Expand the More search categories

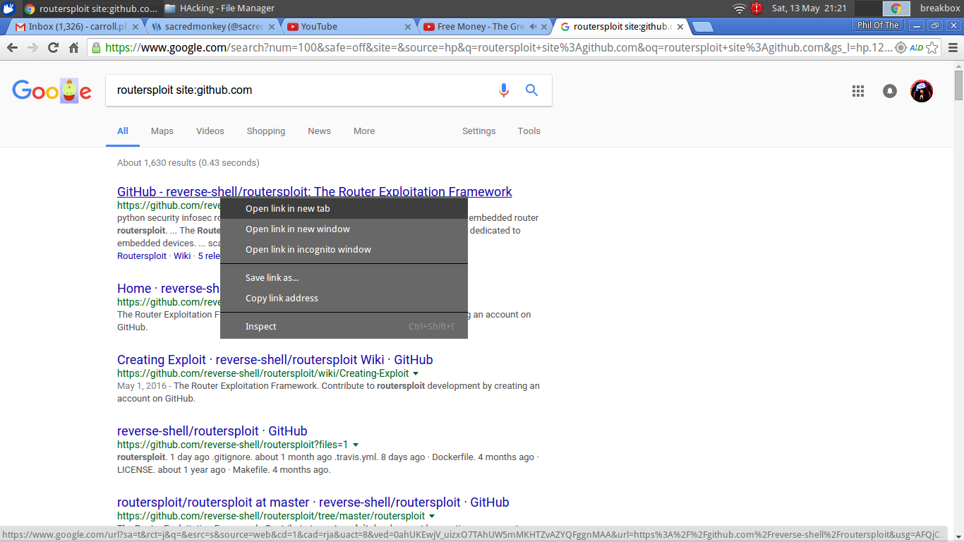coord(364,131)
